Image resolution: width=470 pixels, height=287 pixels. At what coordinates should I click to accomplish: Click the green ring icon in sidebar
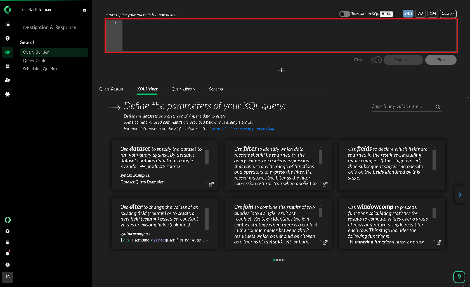point(8,220)
